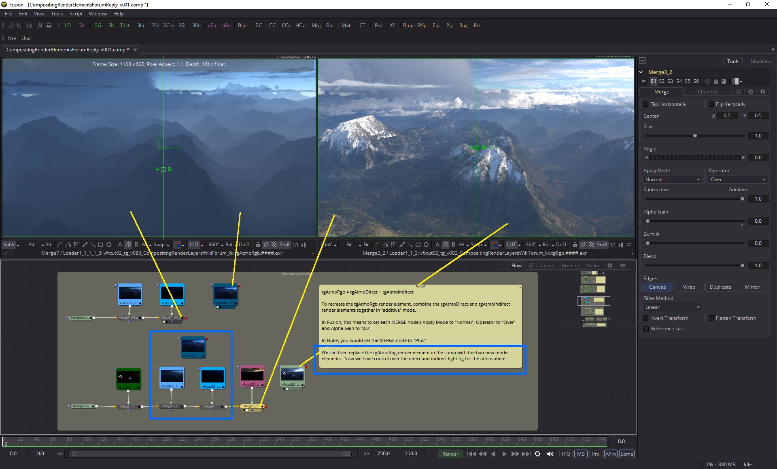Open the radioactive-icon tab beside Channels
The width and height of the screenshot is (777, 469).
[739, 92]
